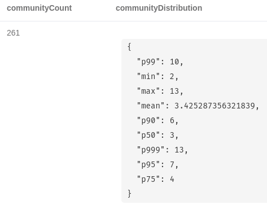
Task: Click the p999 value 13
Action: [x=179, y=150]
